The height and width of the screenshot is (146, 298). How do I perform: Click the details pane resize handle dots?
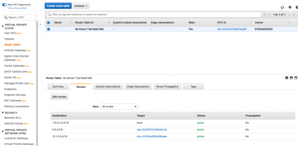tap(172, 75)
